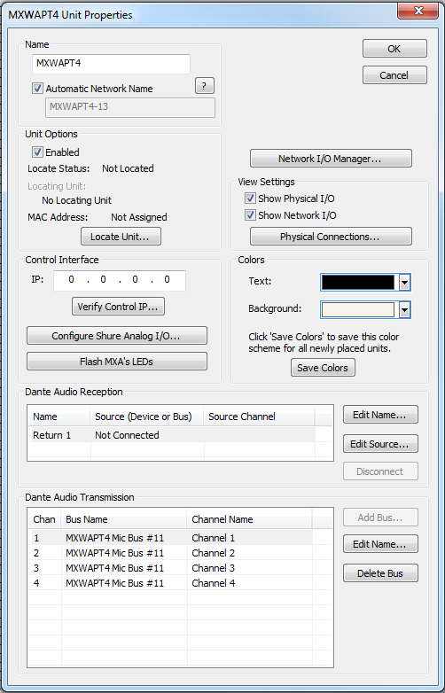Click the Name field containing MXWAPT4
The height and width of the screenshot is (693, 445).
(x=112, y=64)
